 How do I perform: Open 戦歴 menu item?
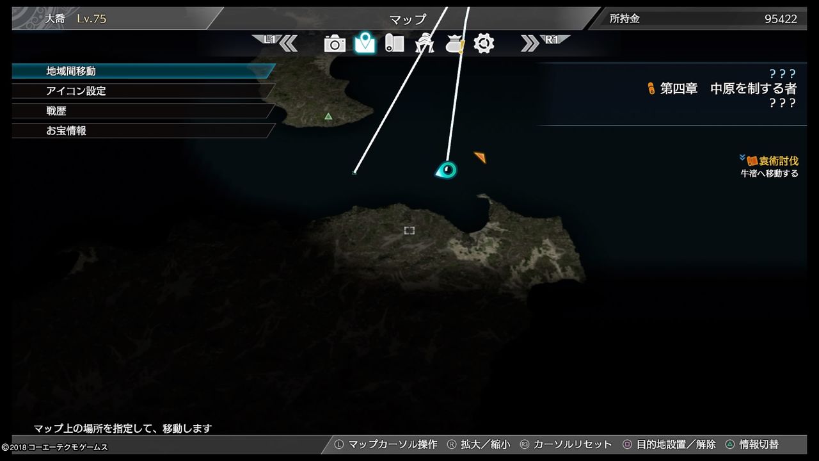click(x=143, y=111)
